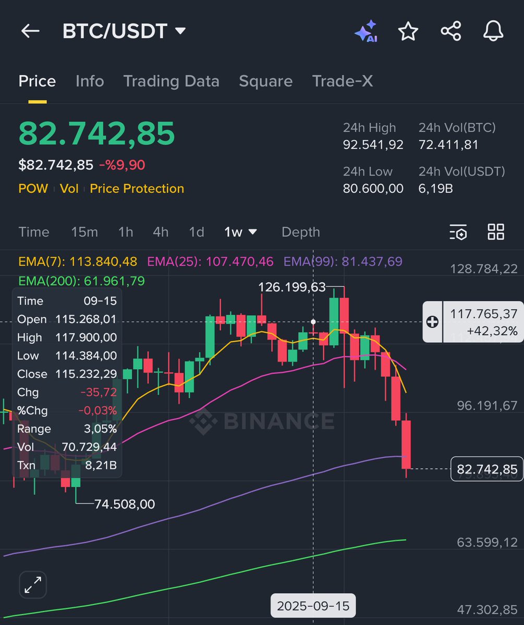This screenshot has width=524, height=625.
Task: Tap the 24h High value 92.541,92
Action: [373, 145]
